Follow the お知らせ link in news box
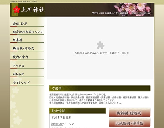The height and width of the screenshot is (128, 164). (57, 124)
